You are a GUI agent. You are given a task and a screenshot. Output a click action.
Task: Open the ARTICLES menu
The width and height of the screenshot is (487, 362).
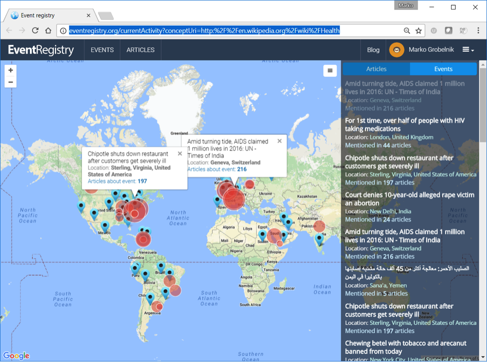tap(140, 50)
